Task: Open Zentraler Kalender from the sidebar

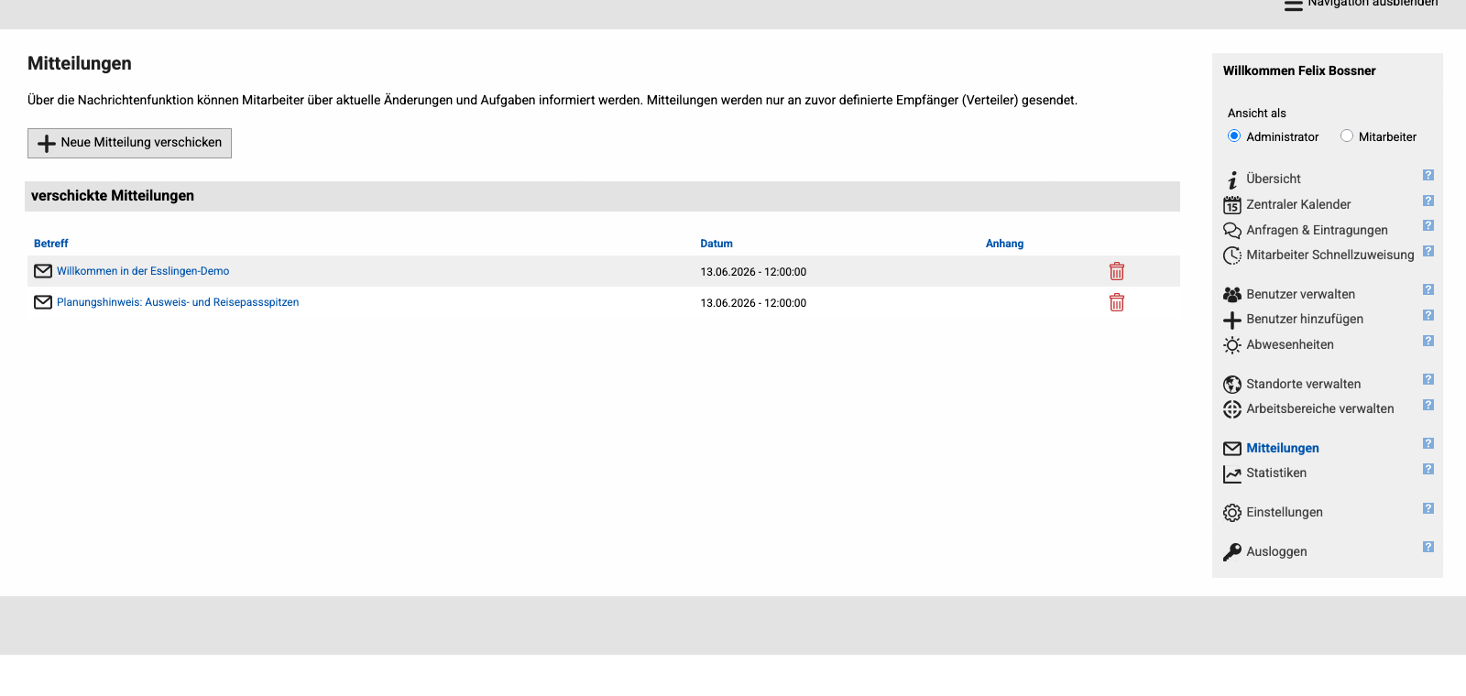Action: pyautogui.click(x=1298, y=204)
